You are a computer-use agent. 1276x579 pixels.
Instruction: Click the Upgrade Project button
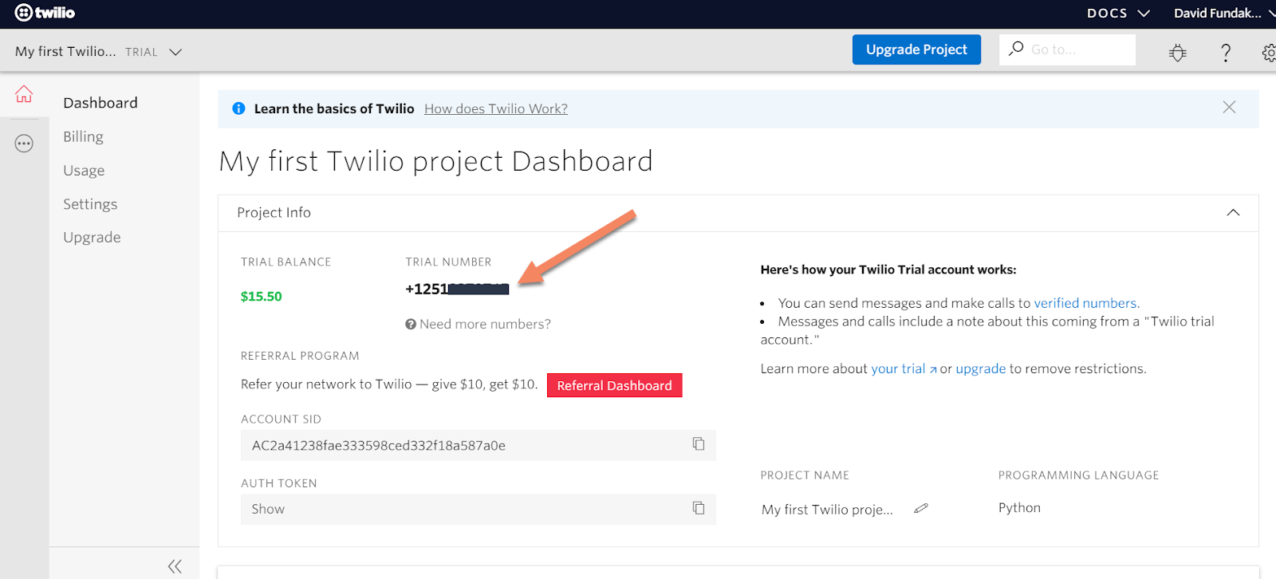[x=916, y=49]
